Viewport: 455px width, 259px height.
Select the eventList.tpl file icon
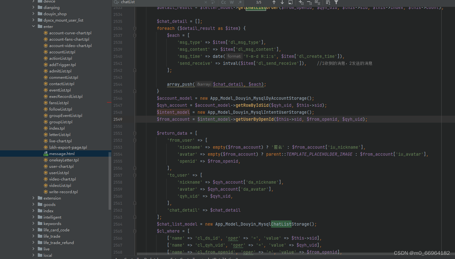pyautogui.click(x=46, y=90)
